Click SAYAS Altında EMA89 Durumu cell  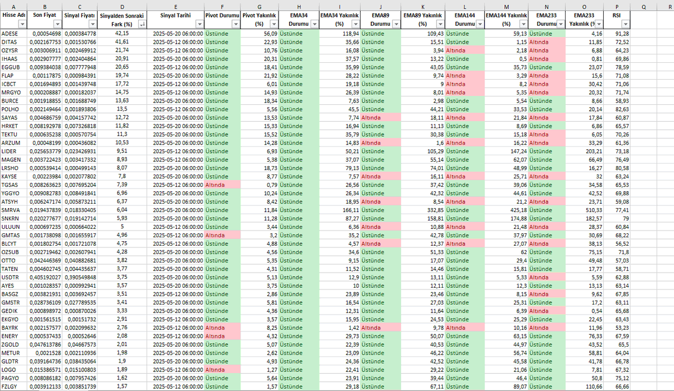[381, 118]
